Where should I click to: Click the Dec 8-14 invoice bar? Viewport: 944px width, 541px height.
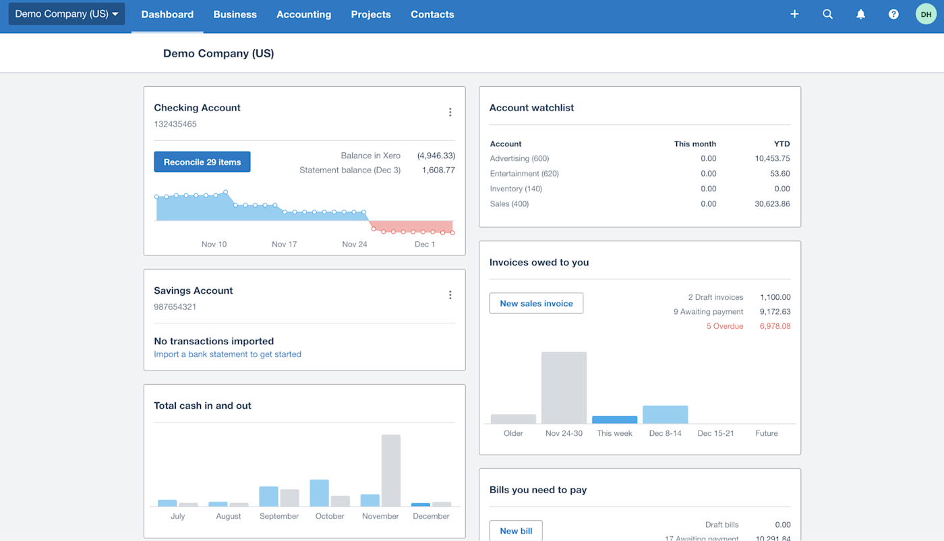(665, 414)
